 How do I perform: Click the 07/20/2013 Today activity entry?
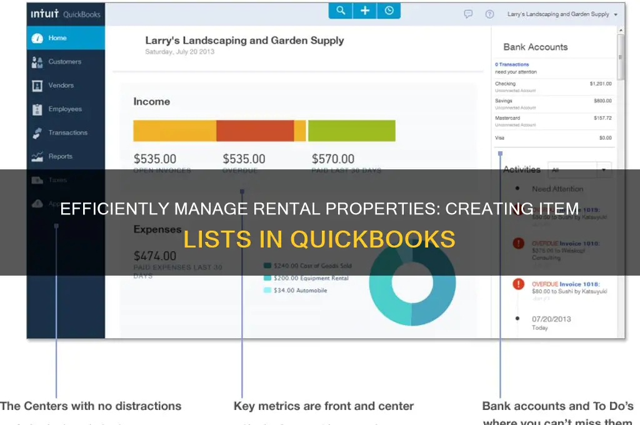tap(551, 323)
